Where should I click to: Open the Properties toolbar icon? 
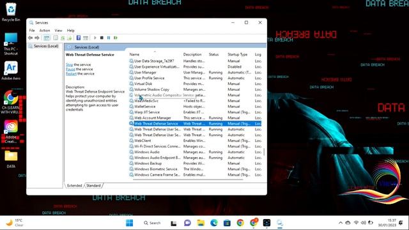point(56,38)
